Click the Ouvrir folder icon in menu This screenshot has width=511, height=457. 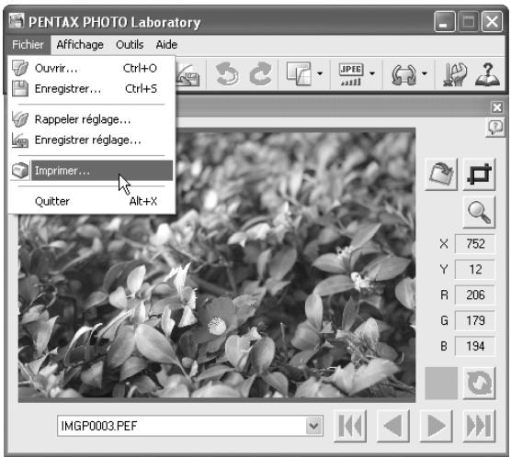20,68
